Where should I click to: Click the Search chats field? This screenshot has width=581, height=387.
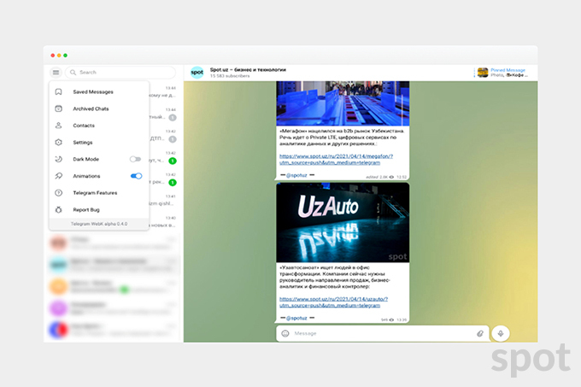pos(120,73)
